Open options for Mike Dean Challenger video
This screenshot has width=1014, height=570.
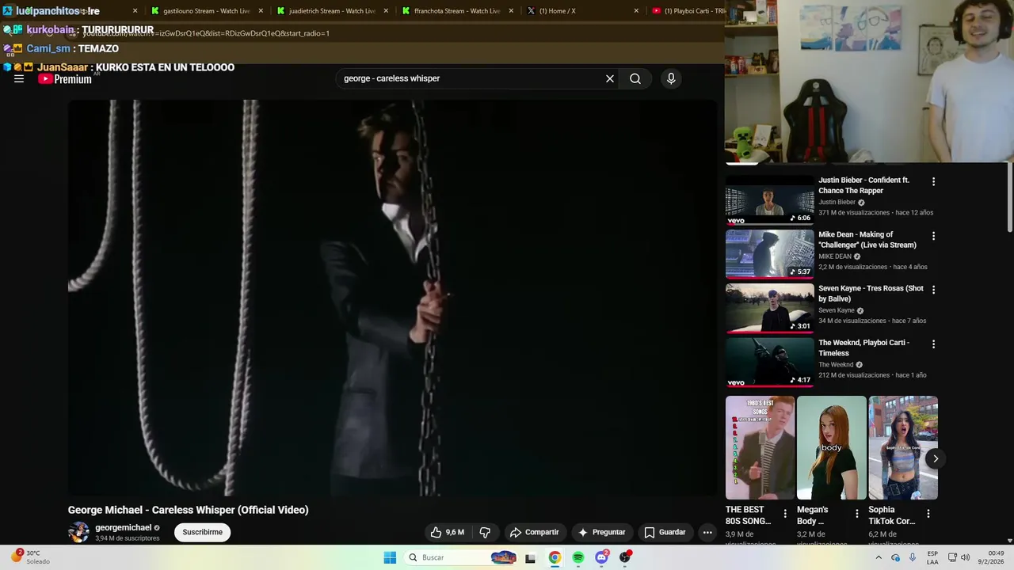pos(933,236)
